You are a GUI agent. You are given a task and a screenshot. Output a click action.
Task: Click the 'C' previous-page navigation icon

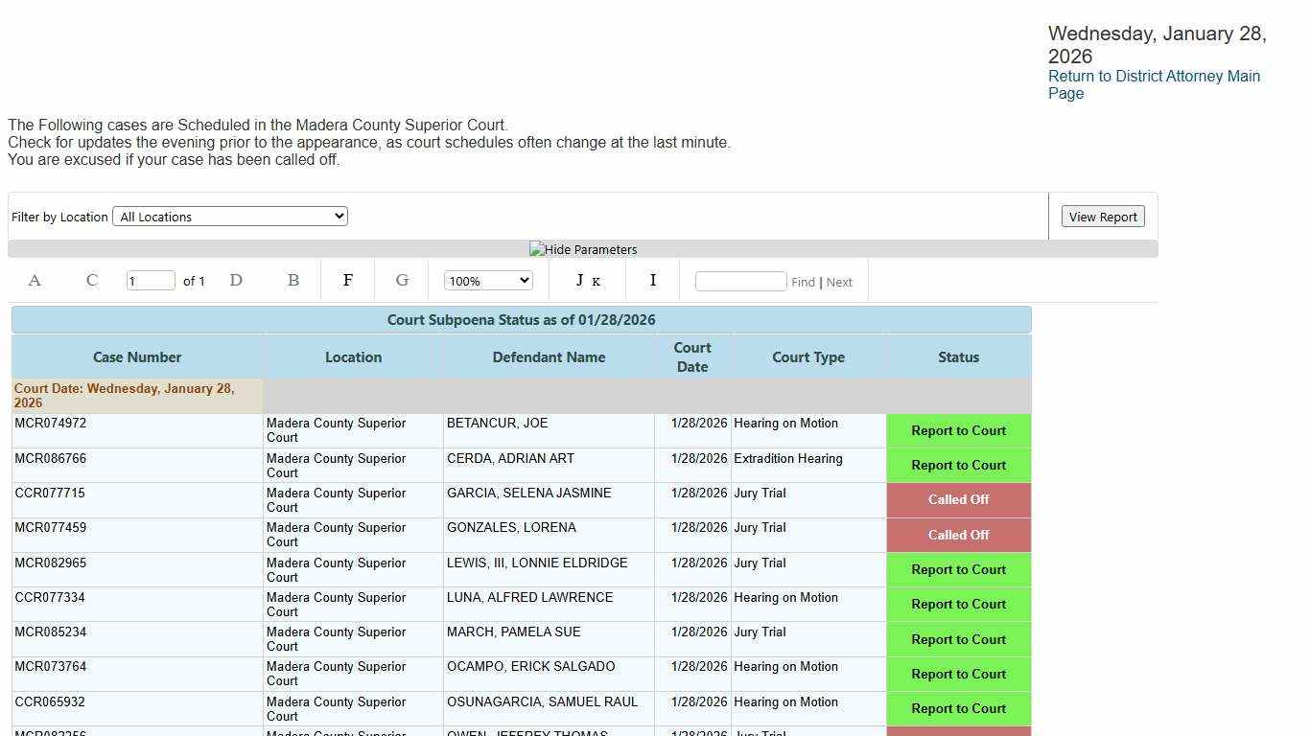click(x=92, y=281)
